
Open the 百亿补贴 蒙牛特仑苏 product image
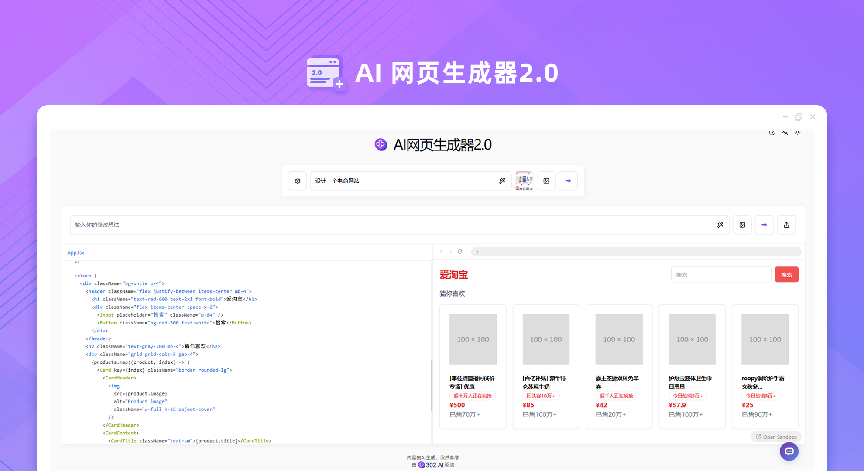click(546, 339)
